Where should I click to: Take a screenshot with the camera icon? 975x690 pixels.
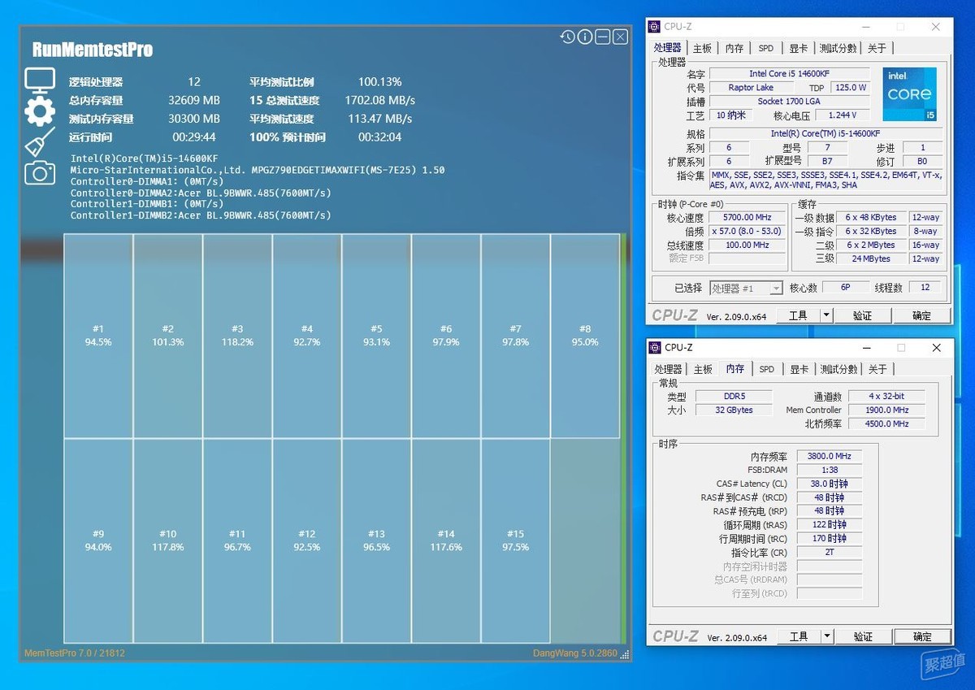coord(39,172)
